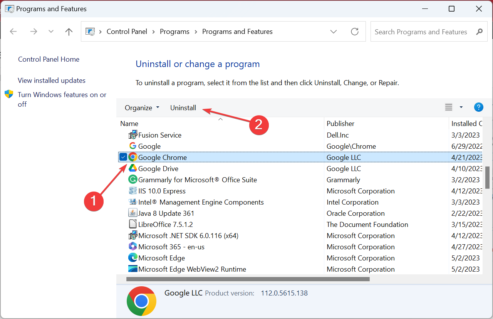Screen dimensions: 493x319
Task: Click the Microsoft Edge browser icon
Action: click(x=132, y=258)
